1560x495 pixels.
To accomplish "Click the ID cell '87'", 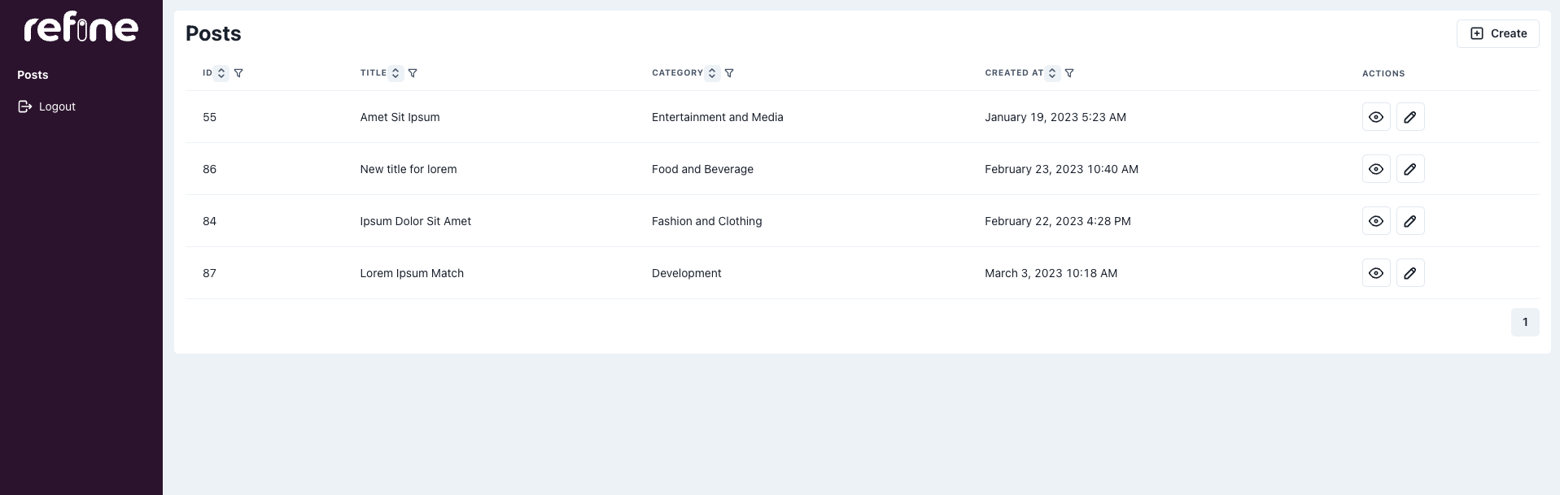I will pyautogui.click(x=209, y=273).
